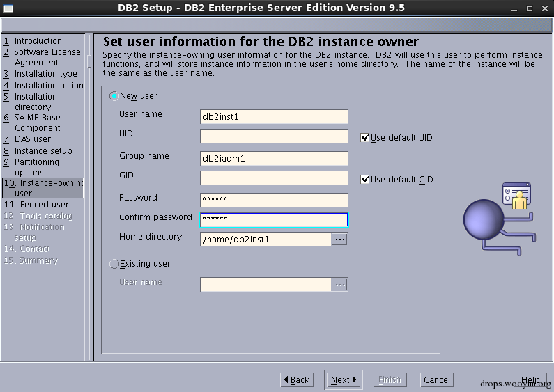Focus the User name input field
This screenshot has height=392, width=554.
274,117
